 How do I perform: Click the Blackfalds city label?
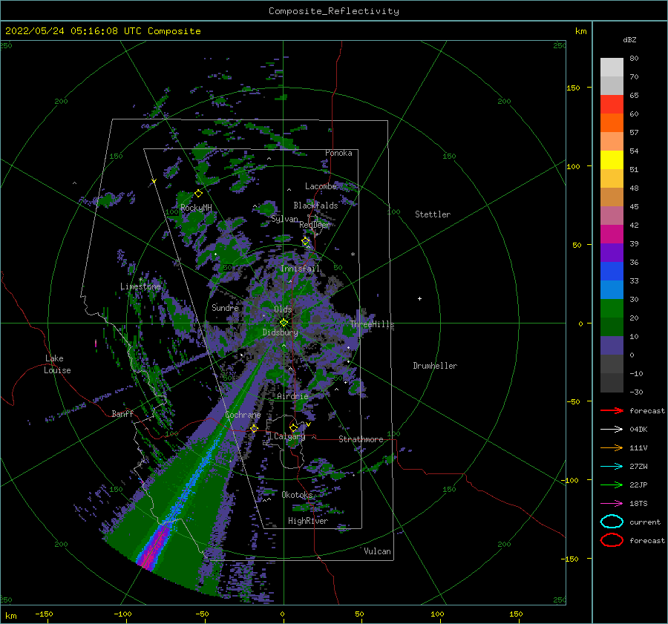[x=315, y=206]
